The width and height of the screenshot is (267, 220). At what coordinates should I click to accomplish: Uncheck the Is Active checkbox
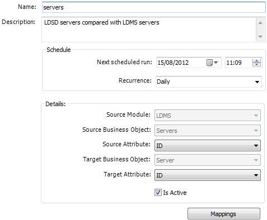click(158, 193)
